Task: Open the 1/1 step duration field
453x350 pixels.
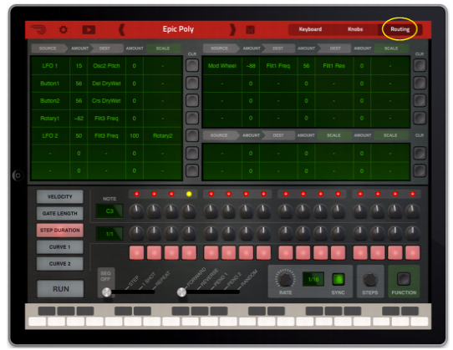Action: (x=109, y=234)
